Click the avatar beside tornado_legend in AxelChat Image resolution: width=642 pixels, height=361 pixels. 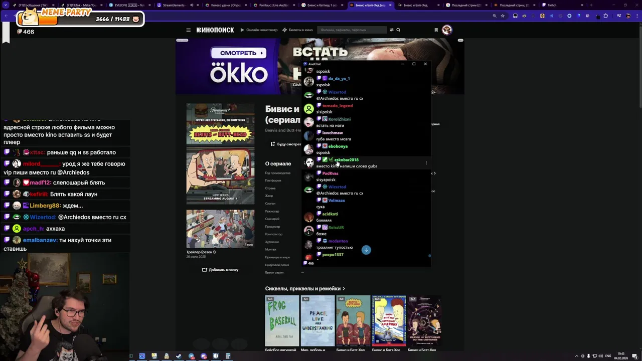tap(308, 109)
